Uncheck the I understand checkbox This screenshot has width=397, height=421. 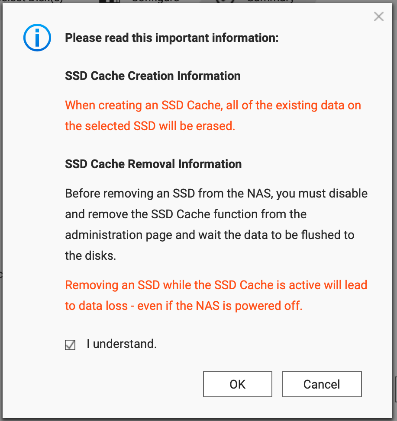click(70, 345)
